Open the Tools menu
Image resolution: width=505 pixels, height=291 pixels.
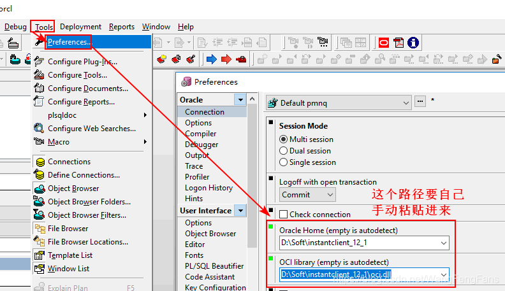coord(44,27)
